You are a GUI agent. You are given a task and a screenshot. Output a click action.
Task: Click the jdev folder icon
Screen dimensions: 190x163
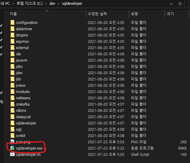(x=13, y=73)
